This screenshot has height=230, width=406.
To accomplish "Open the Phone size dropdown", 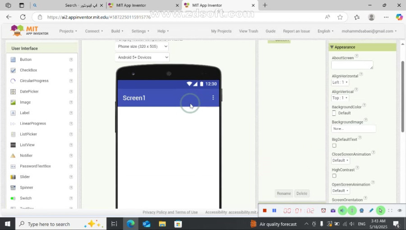I will point(142,46).
